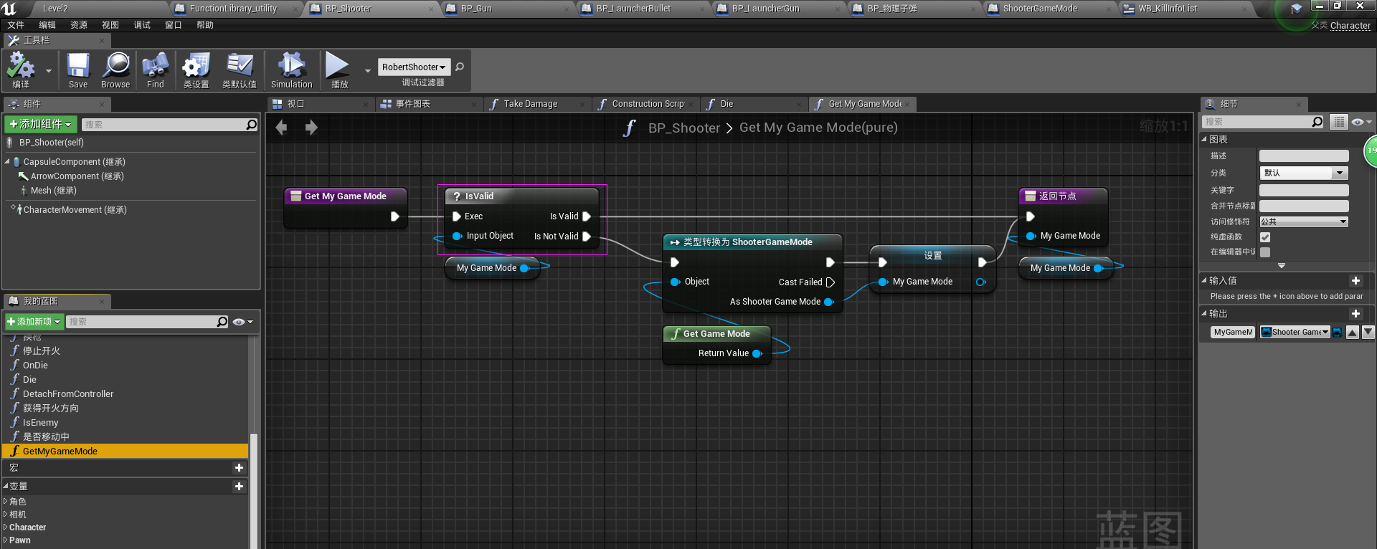The image size is (1377, 549).
Task: Switch to Take Damage graph tab
Action: tap(538, 104)
